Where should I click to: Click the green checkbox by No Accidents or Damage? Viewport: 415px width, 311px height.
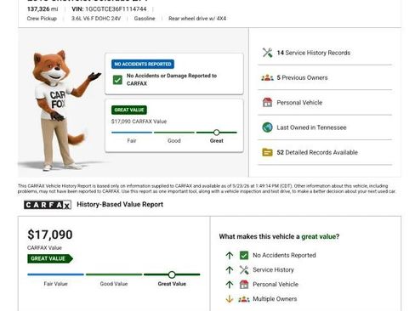tap(117, 80)
